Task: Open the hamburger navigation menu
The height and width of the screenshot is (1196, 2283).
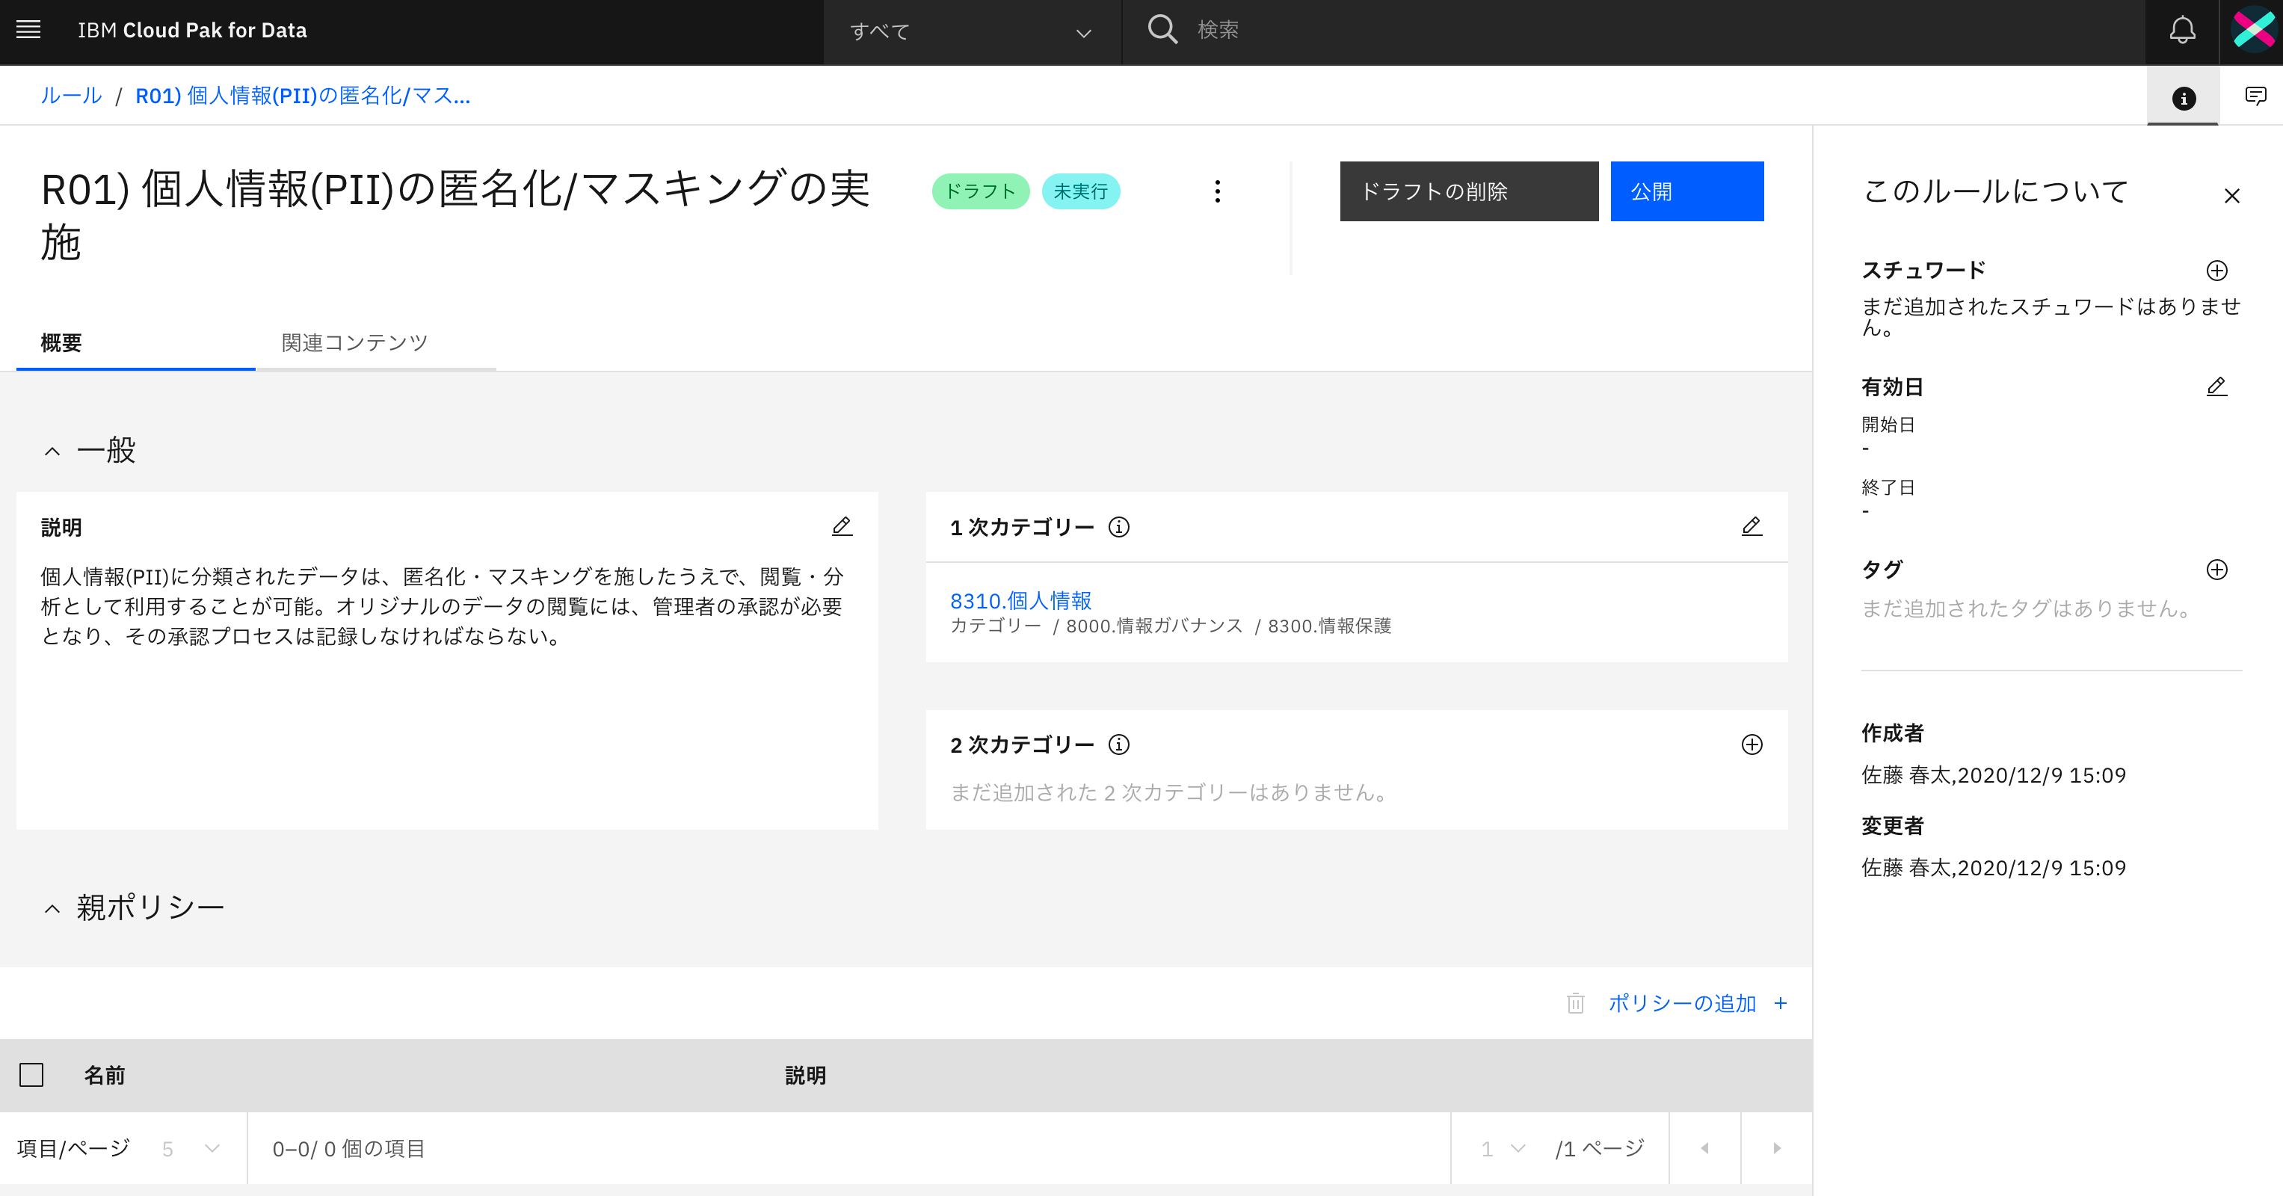Action: click(x=28, y=30)
